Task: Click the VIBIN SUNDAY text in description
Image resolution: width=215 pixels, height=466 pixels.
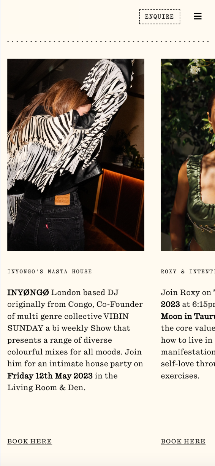Action: tap(68, 322)
